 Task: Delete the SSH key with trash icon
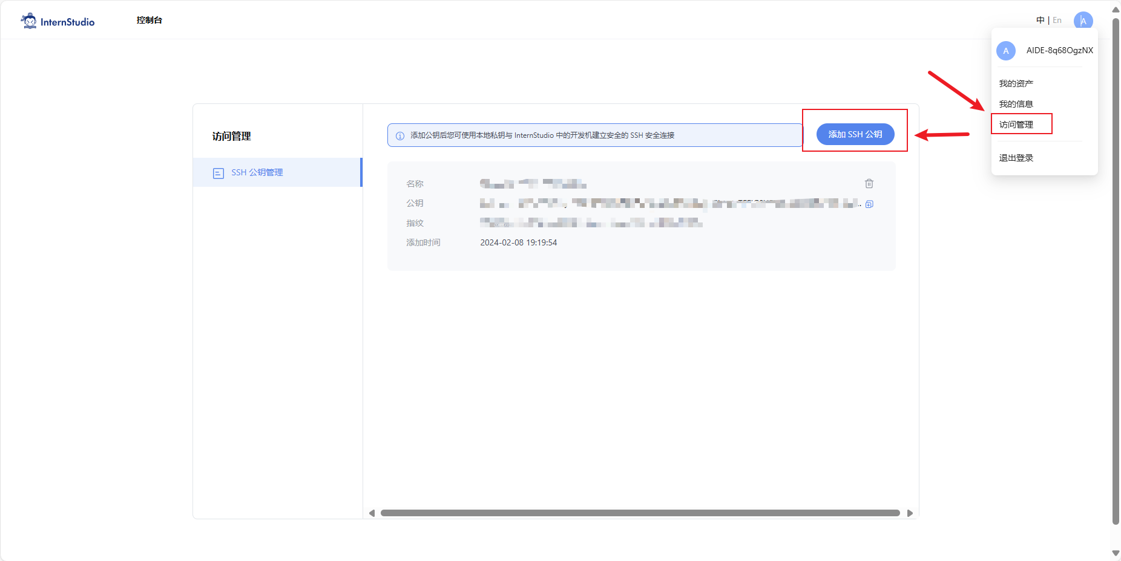(869, 184)
